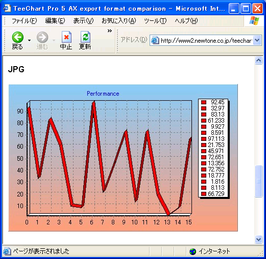Click the IE page icon in the address bar
Viewport: 266px width, 259px height.
(155, 41)
